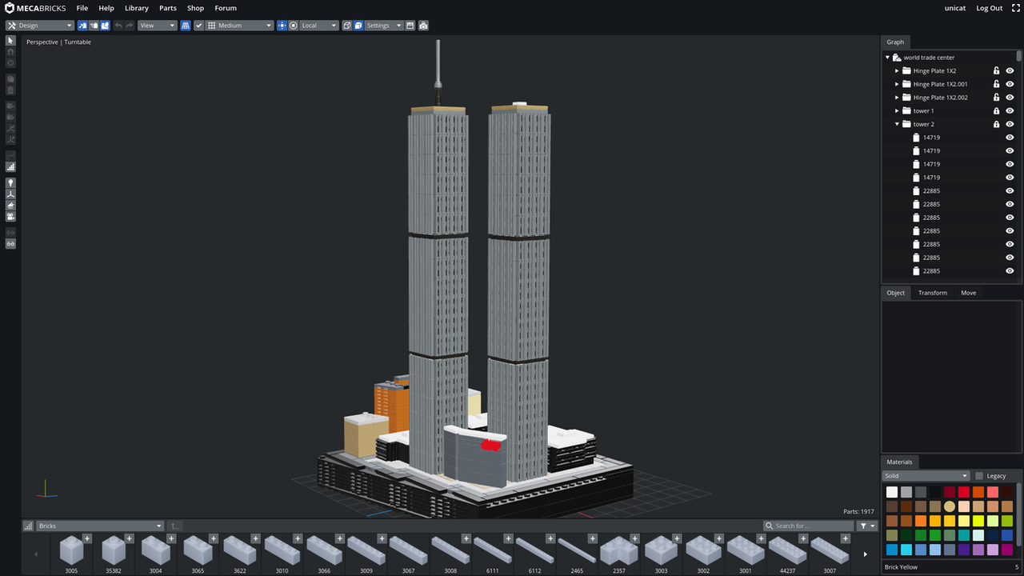The image size is (1024, 576).
Task: Toggle lock on tower 1 group
Action: coord(996,110)
